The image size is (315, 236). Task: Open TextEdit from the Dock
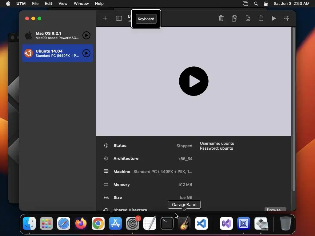click(150, 223)
